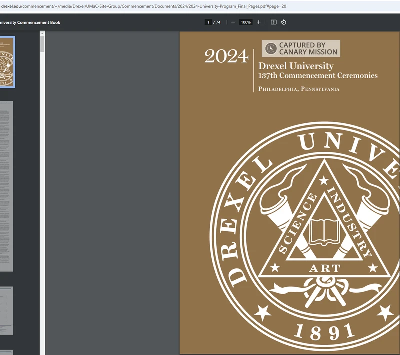The image size is (400, 355).
Task: Click the "1891" year in the seal
Action: coord(324,332)
